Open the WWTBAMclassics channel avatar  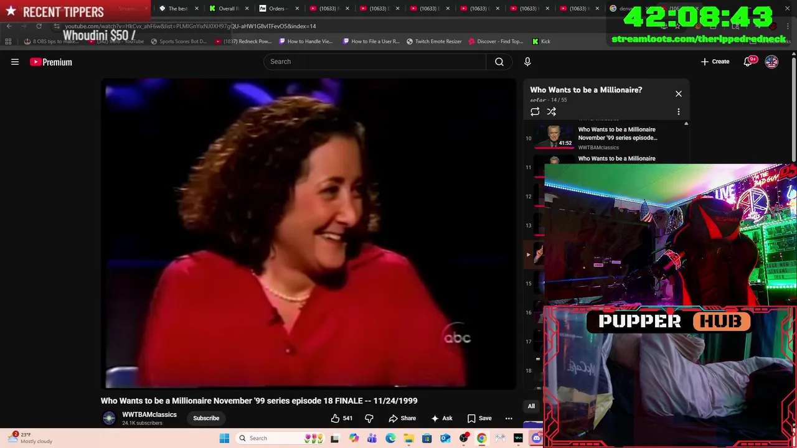pos(109,418)
